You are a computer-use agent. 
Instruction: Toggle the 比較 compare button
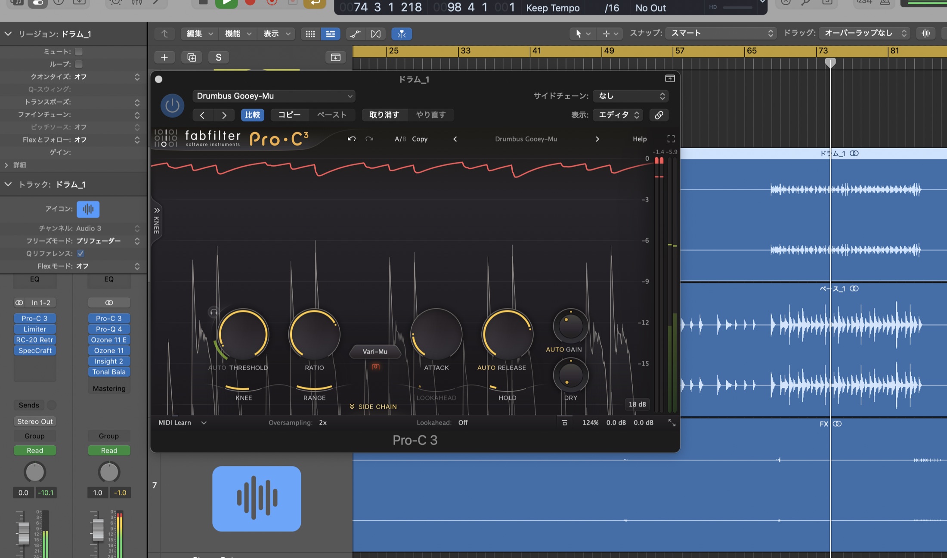click(253, 115)
